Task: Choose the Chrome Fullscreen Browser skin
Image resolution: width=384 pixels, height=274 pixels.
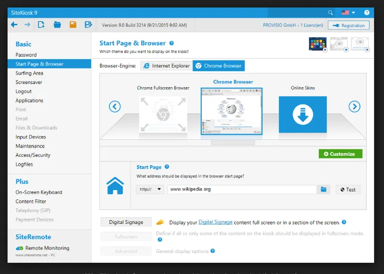Action: click(163, 114)
